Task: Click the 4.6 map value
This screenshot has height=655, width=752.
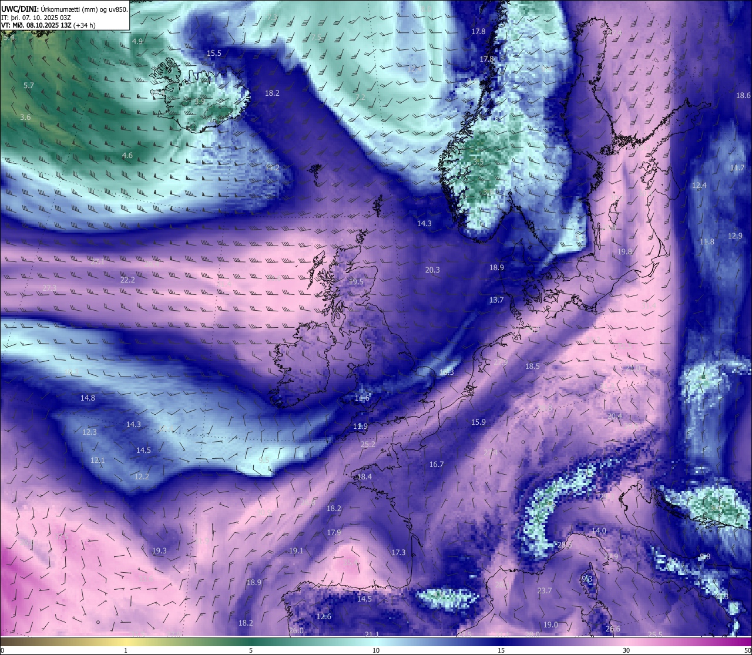Action: tap(127, 156)
